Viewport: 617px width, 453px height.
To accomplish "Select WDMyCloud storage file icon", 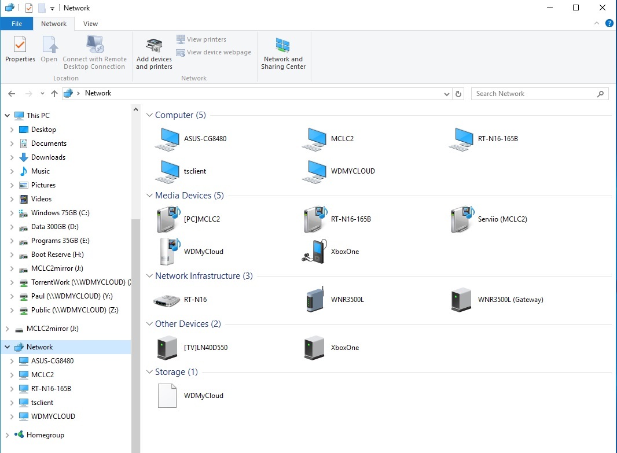I will 167,396.
